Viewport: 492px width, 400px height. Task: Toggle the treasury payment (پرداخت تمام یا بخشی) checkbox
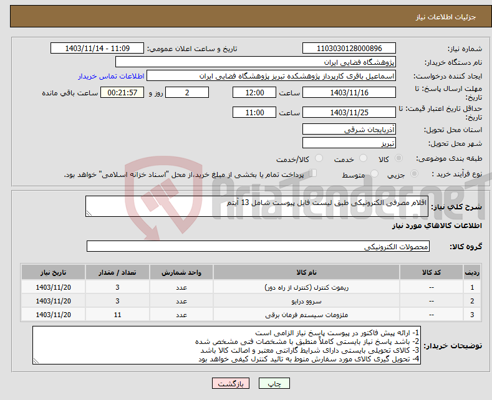click(314, 174)
